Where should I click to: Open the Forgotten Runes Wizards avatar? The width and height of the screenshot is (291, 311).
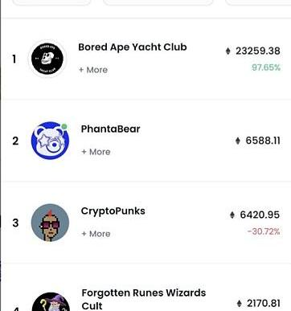tap(51, 301)
